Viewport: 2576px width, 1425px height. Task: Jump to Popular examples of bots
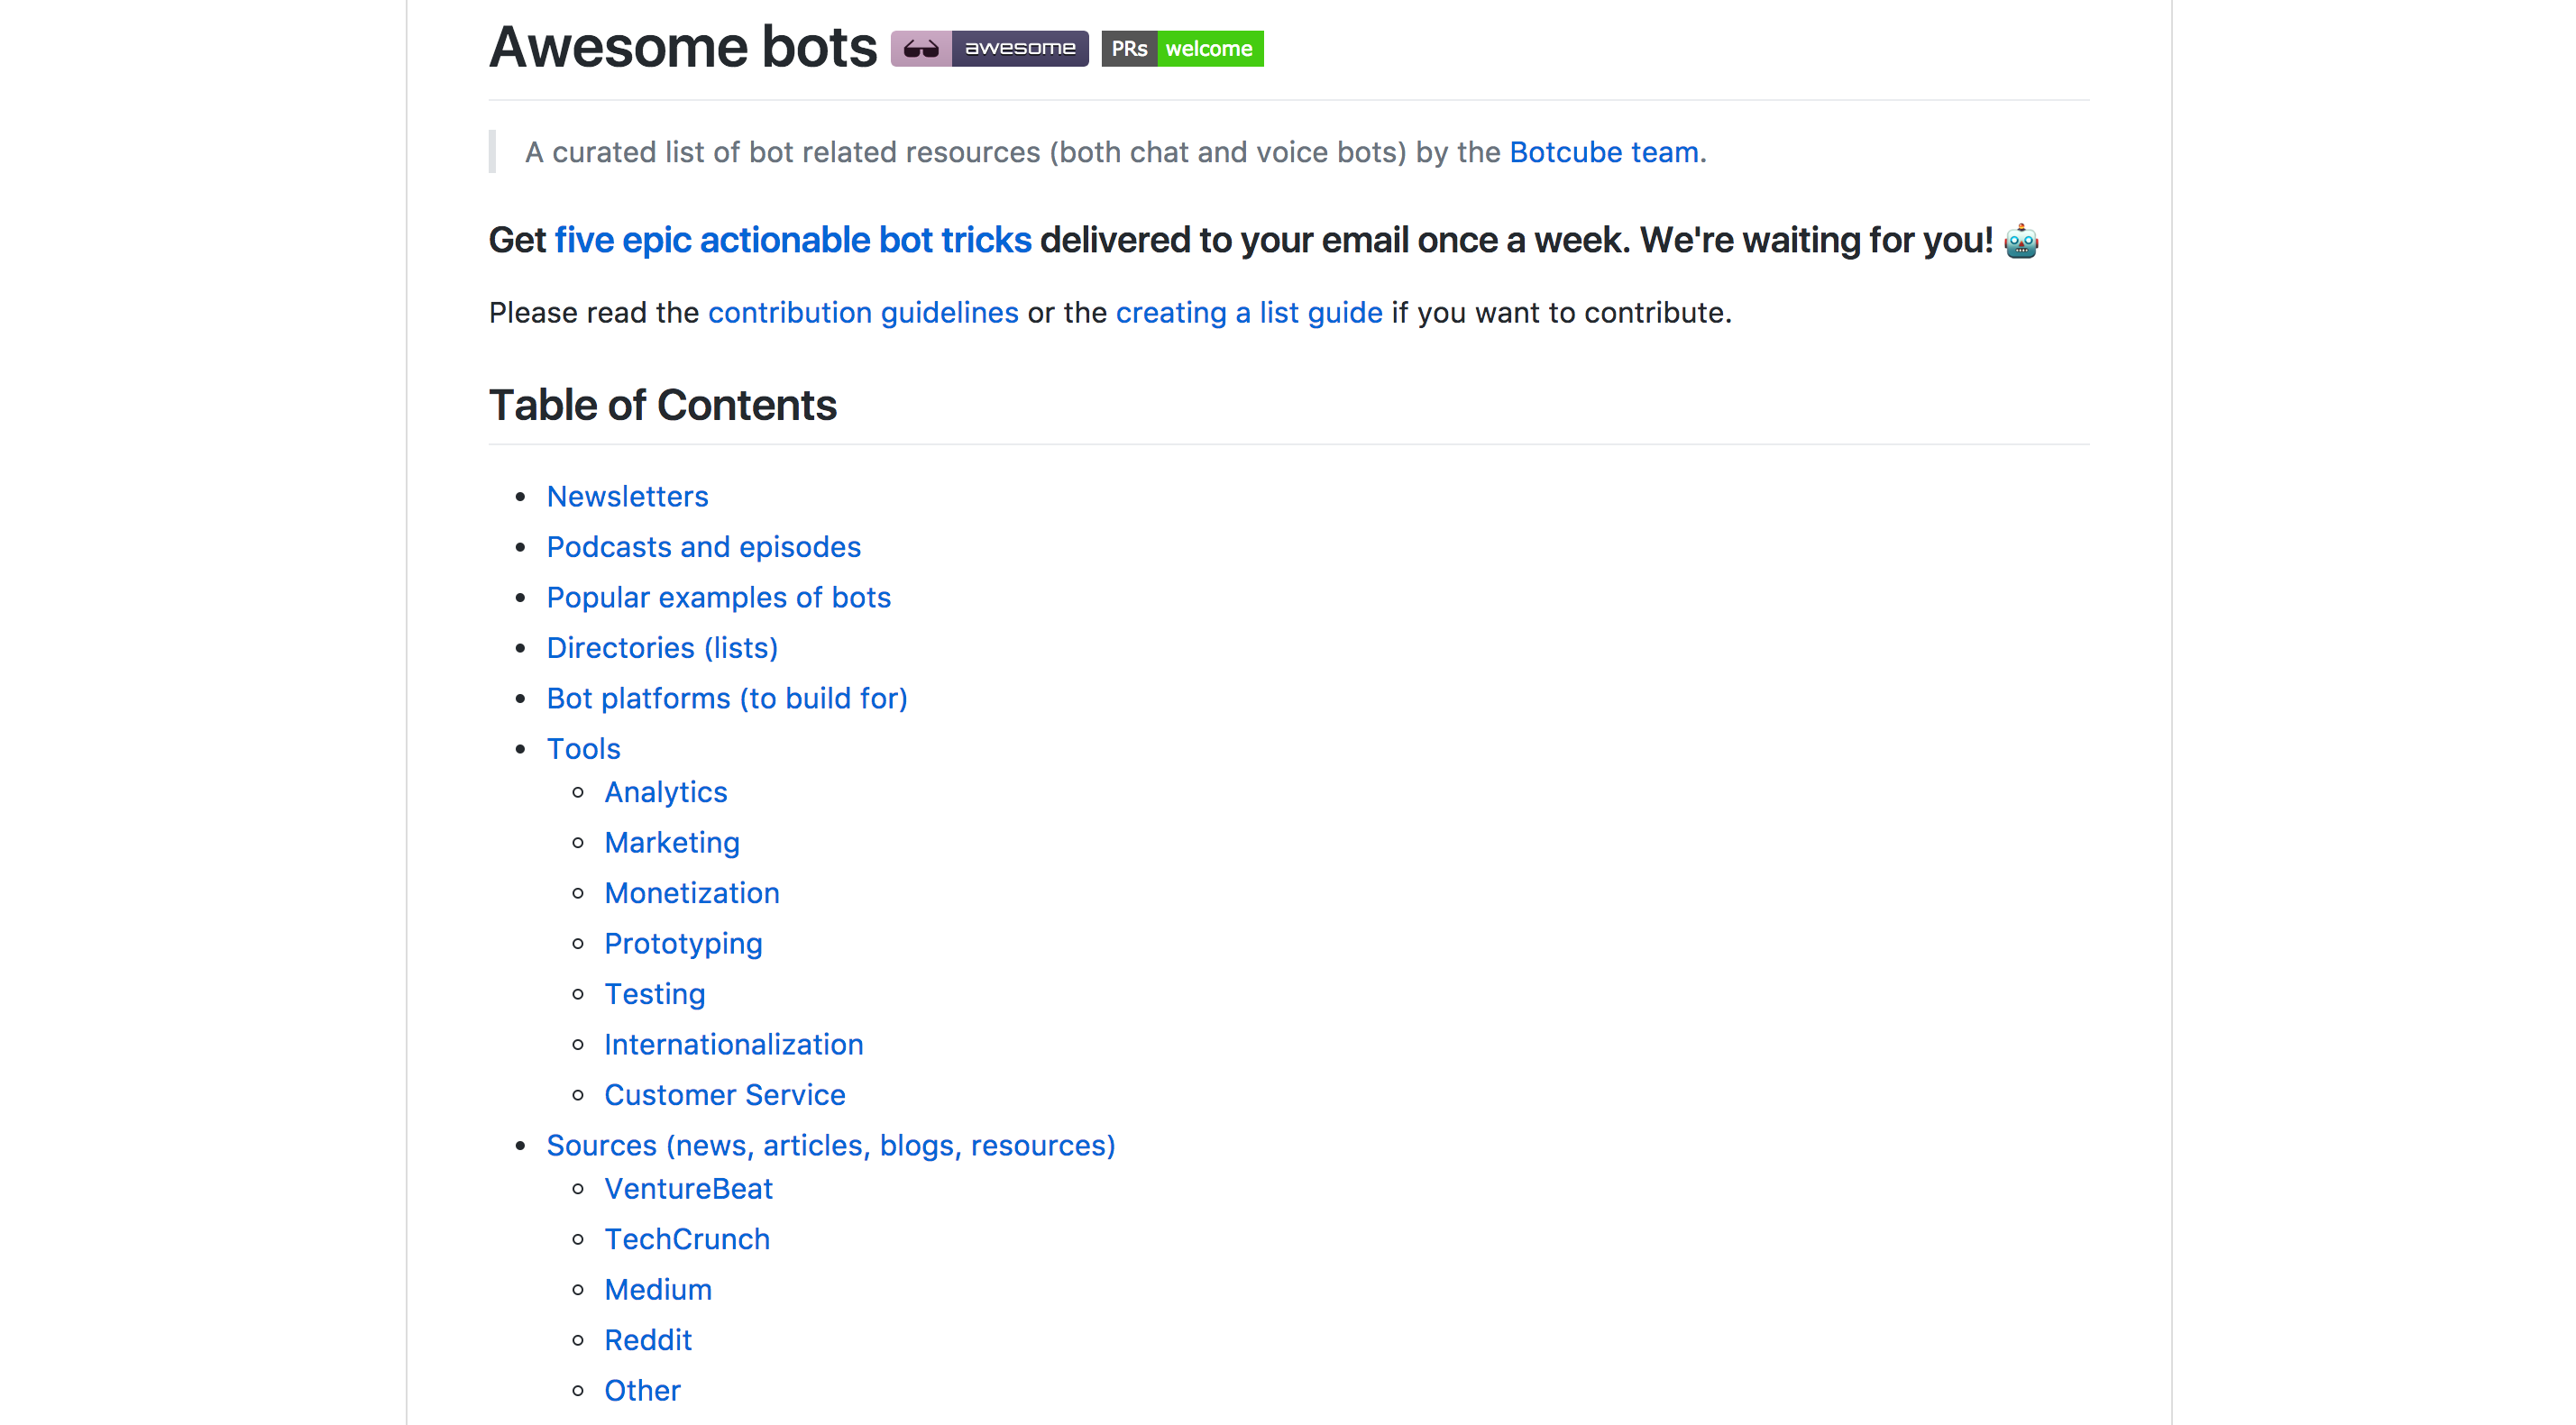[718, 598]
